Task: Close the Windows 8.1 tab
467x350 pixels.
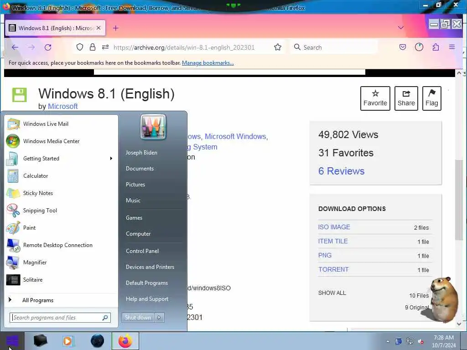Action: [x=99, y=28]
